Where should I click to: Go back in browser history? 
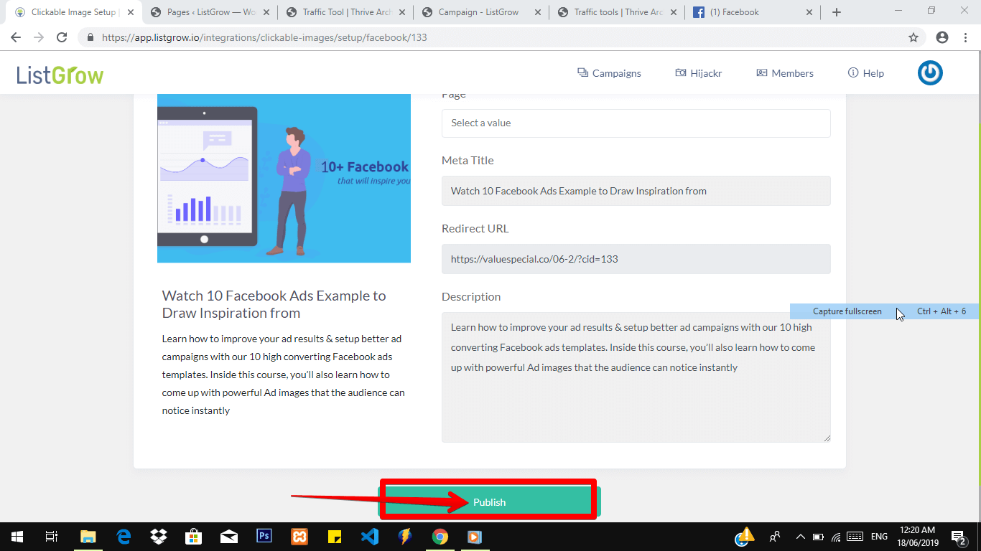pos(16,37)
